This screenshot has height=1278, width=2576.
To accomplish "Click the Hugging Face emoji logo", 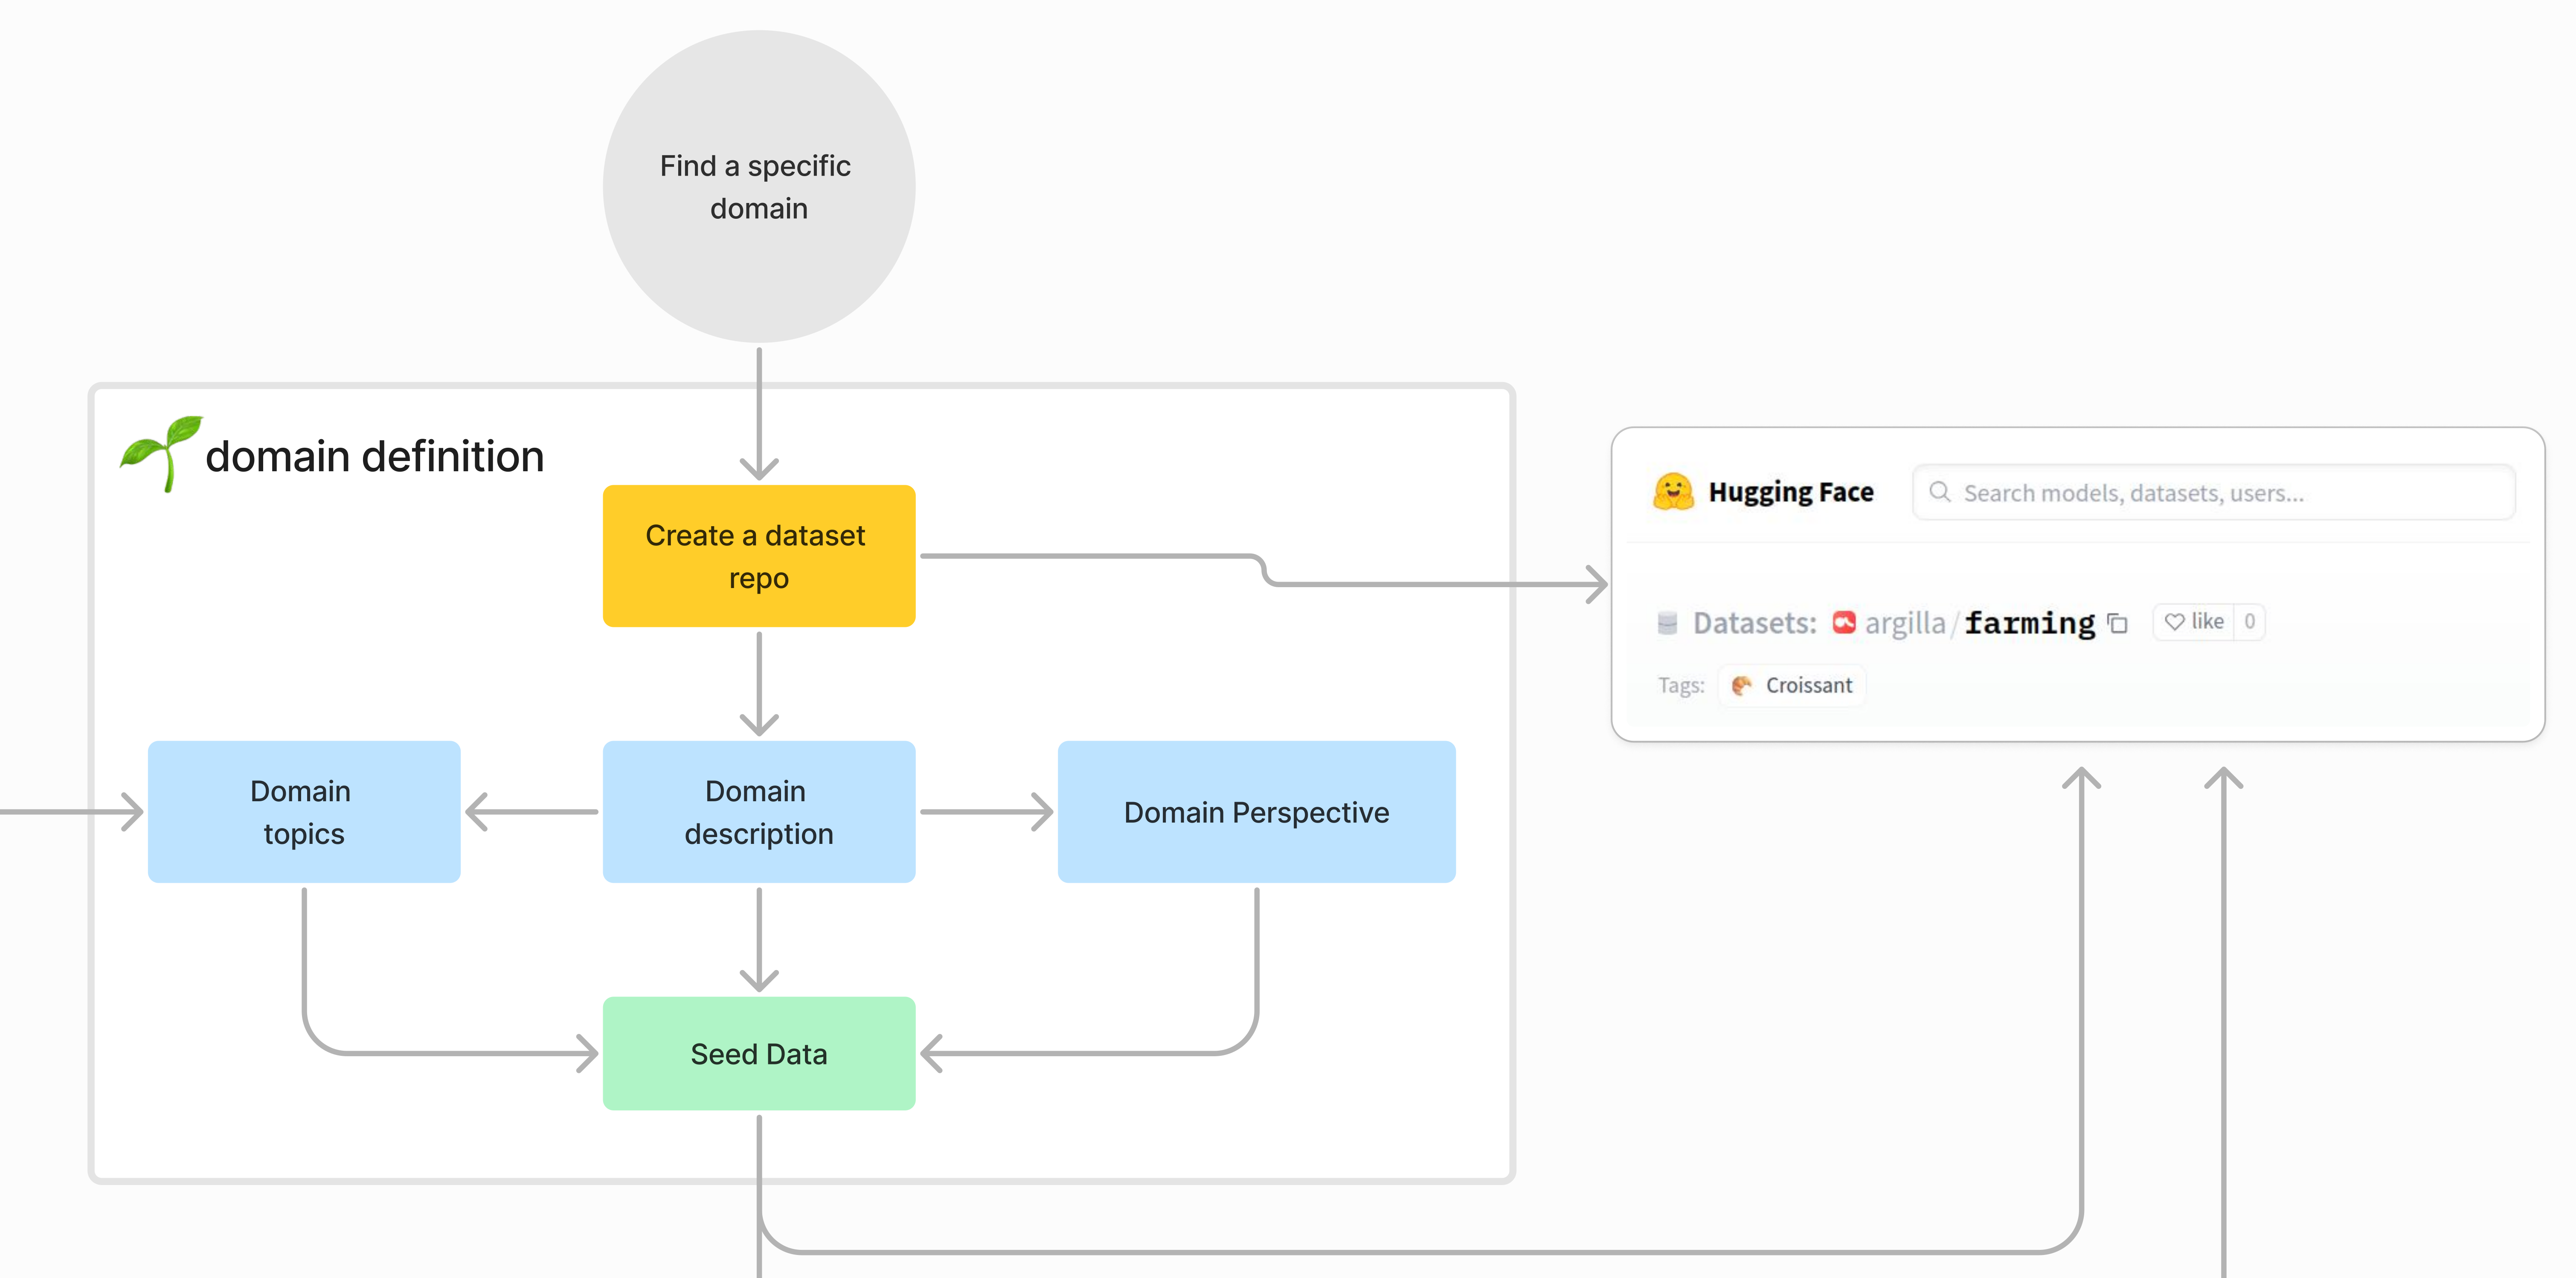I will click(1673, 491).
